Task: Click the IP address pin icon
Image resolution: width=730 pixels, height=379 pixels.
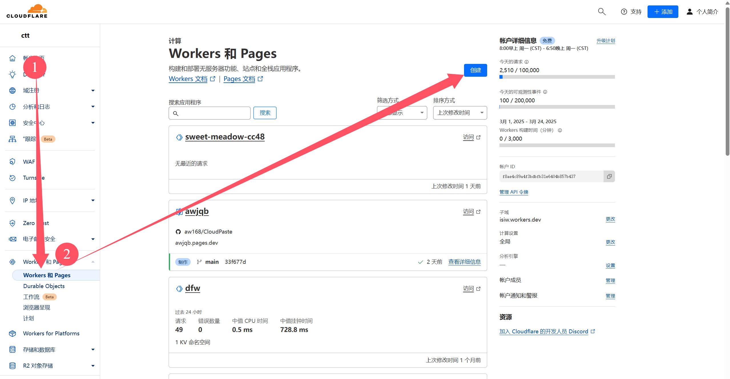Action: [12, 200]
